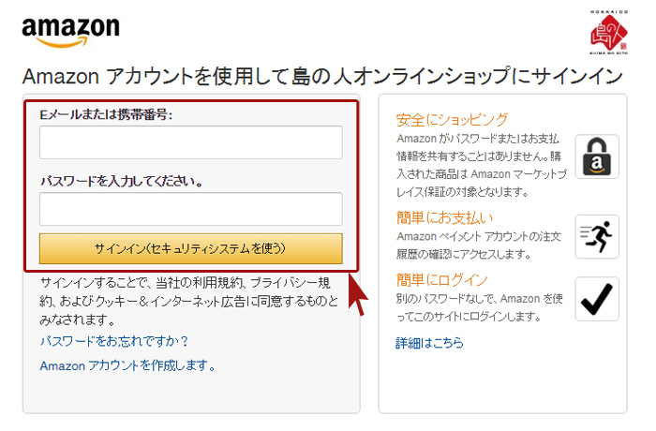Click the red Shima no Hito shop logo

click(609, 33)
